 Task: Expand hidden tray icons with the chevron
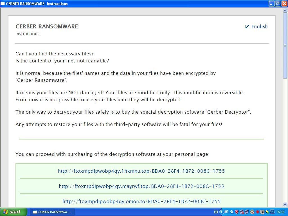point(221,212)
